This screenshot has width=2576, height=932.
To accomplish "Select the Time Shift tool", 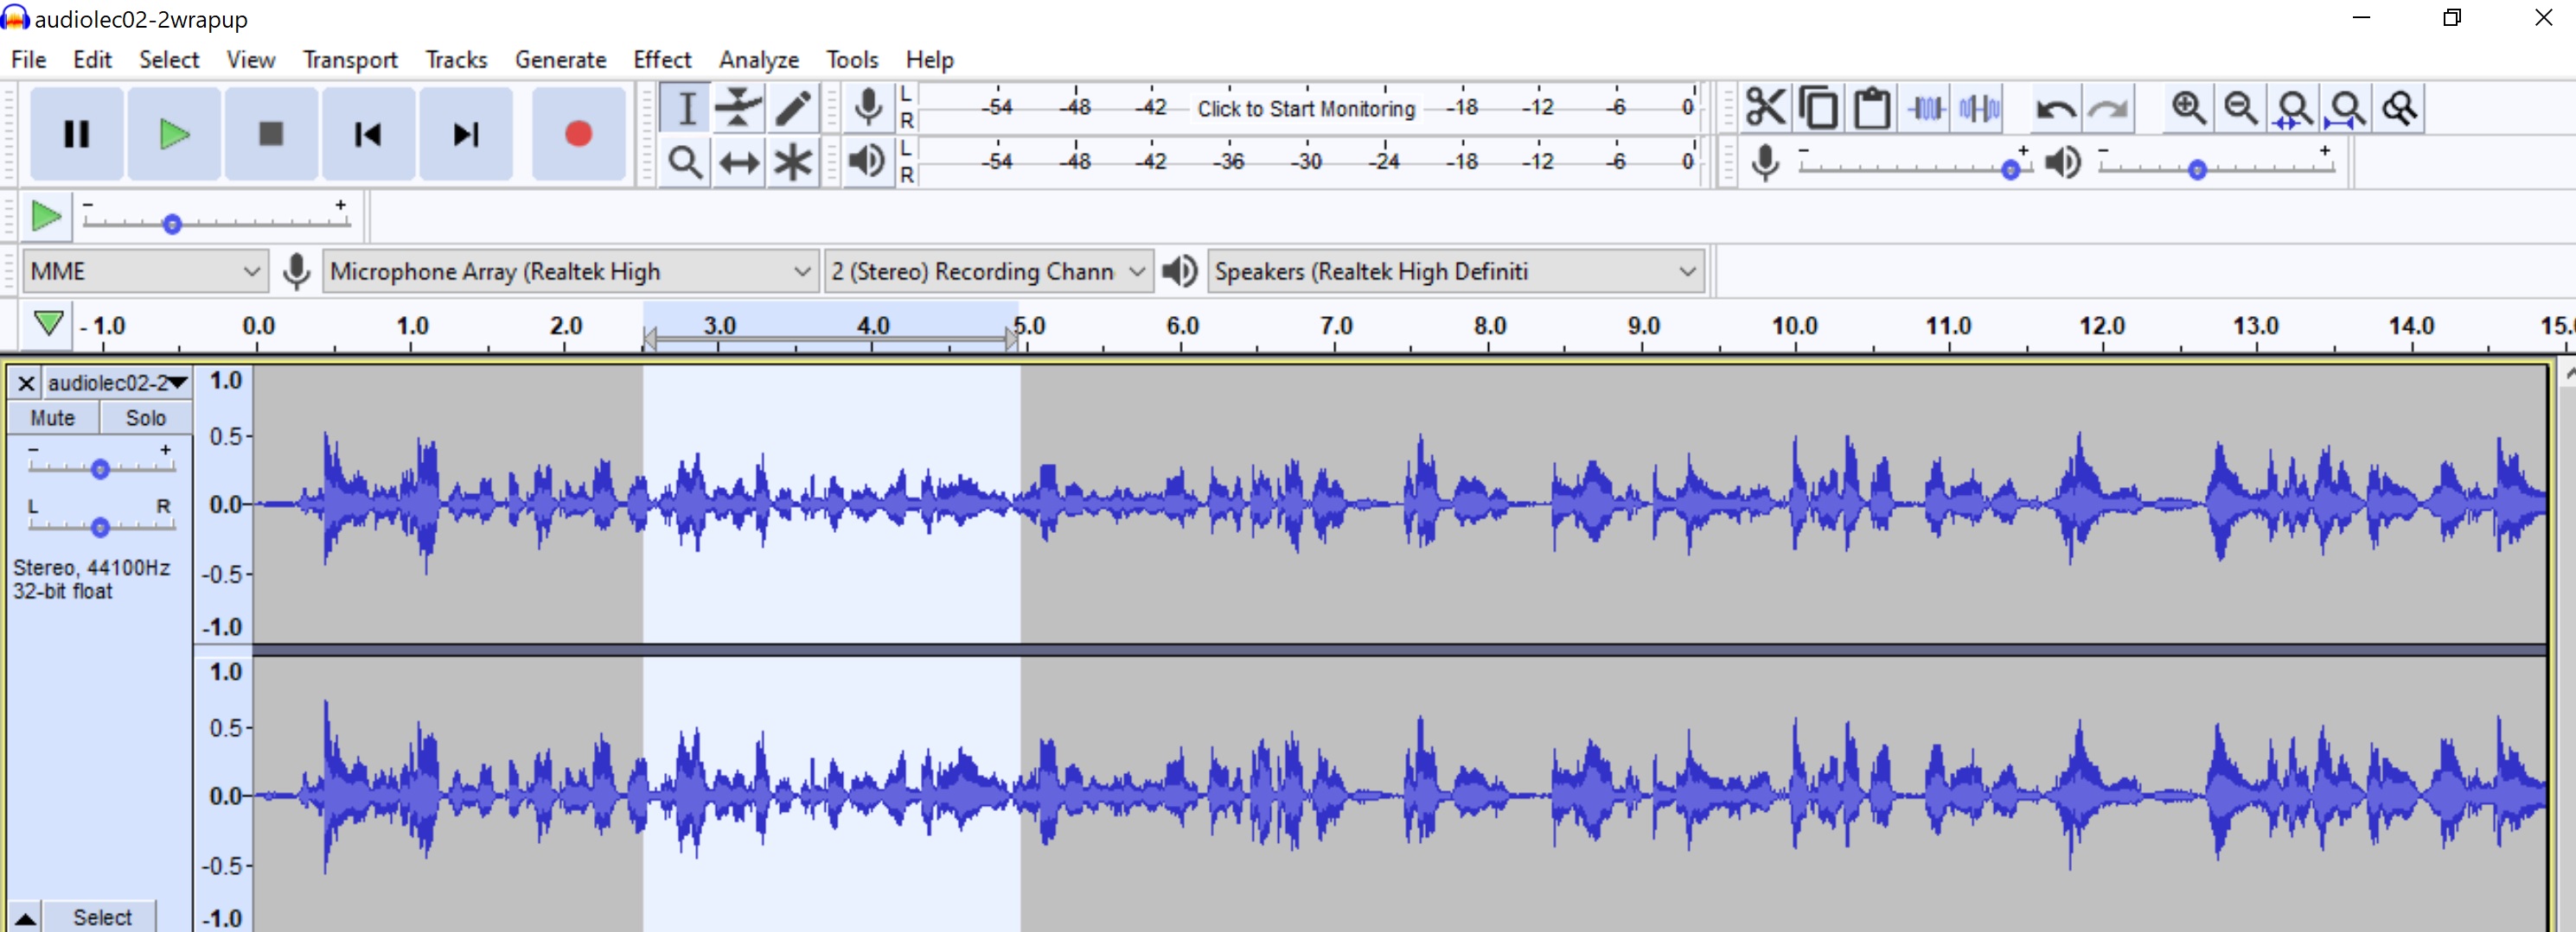I will click(739, 162).
